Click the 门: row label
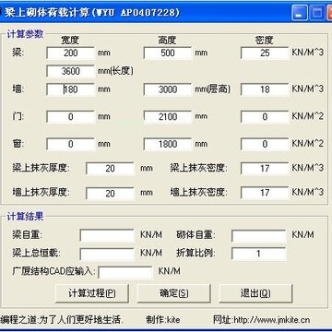 (18, 117)
